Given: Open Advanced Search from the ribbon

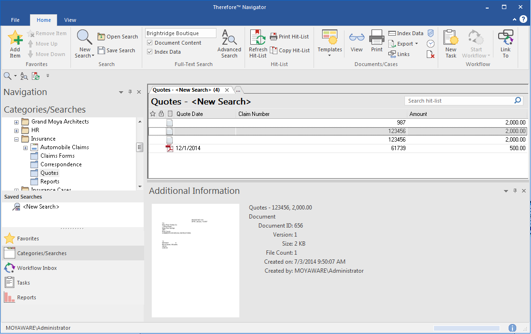Looking at the screenshot, I should (x=229, y=44).
